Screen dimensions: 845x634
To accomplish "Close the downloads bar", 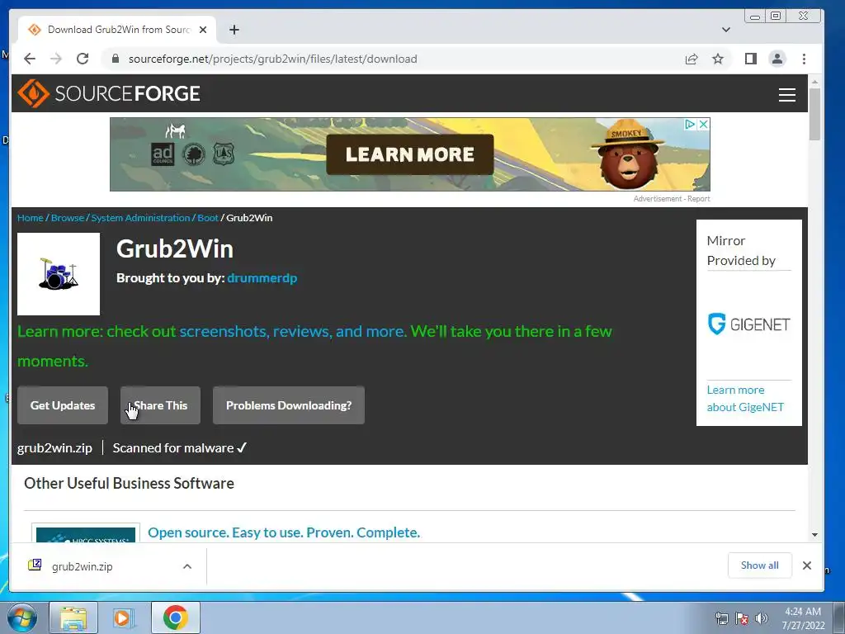I will pos(807,565).
